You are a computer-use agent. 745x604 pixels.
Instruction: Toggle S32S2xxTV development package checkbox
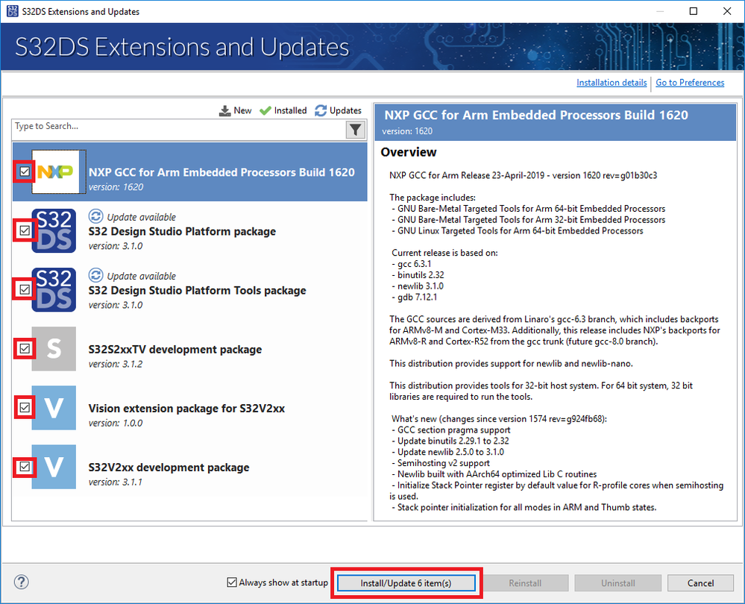click(x=25, y=349)
